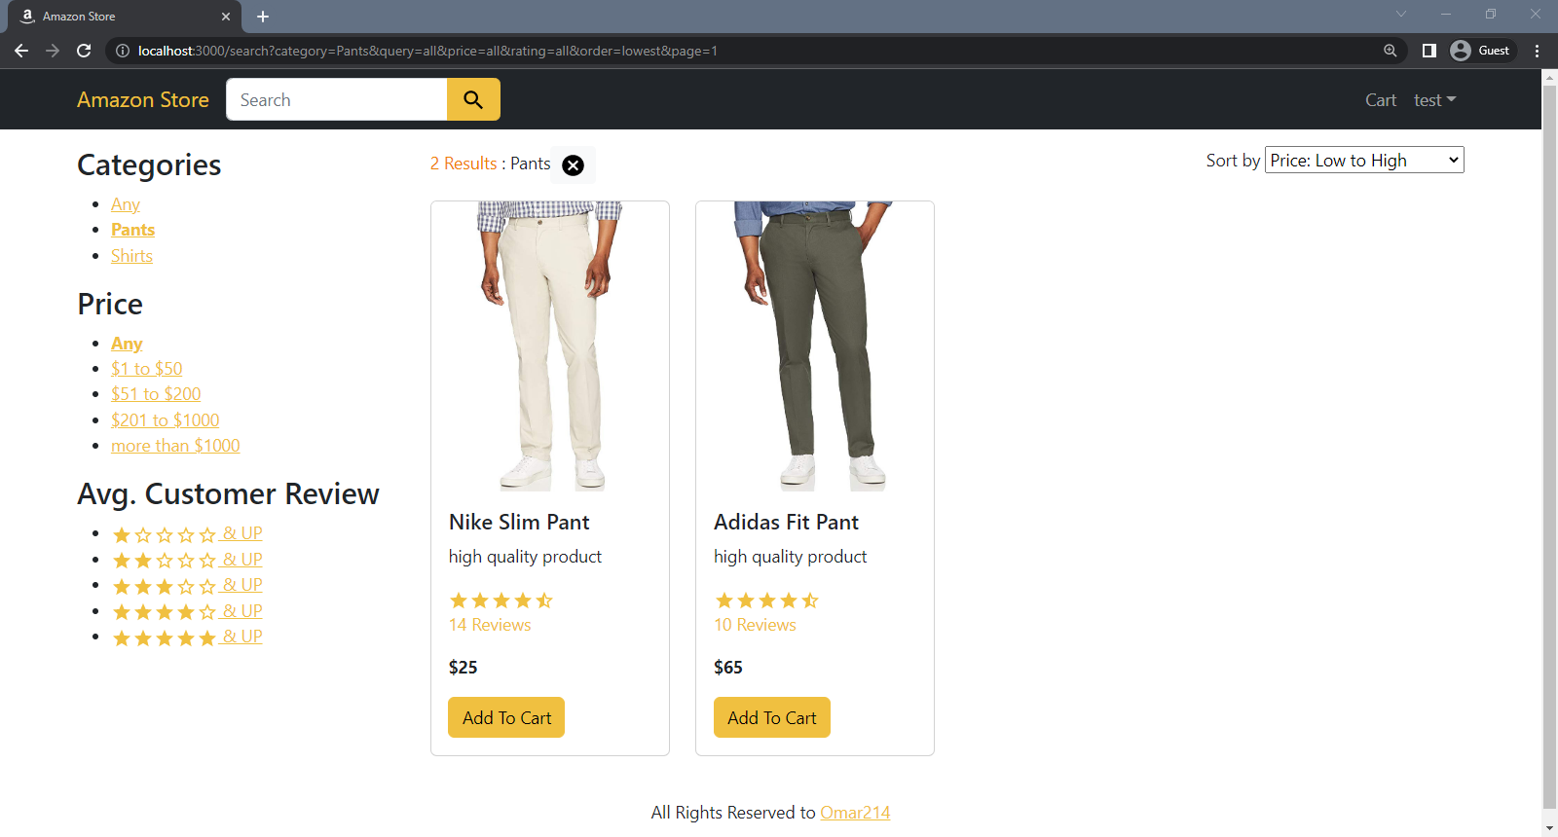The height and width of the screenshot is (837, 1558).
Task: Click the 10 Reviews text
Action: click(755, 625)
